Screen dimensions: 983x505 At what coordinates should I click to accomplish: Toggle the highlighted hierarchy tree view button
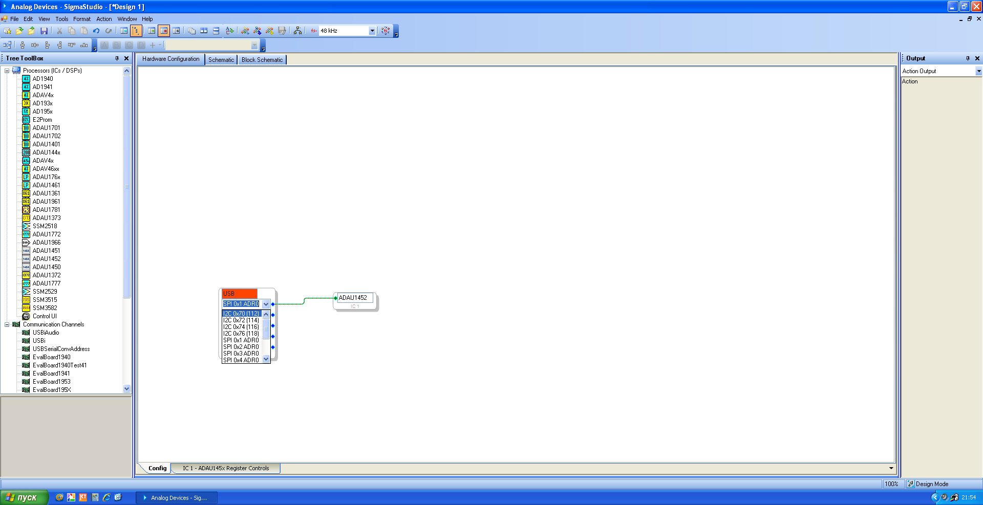point(136,31)
